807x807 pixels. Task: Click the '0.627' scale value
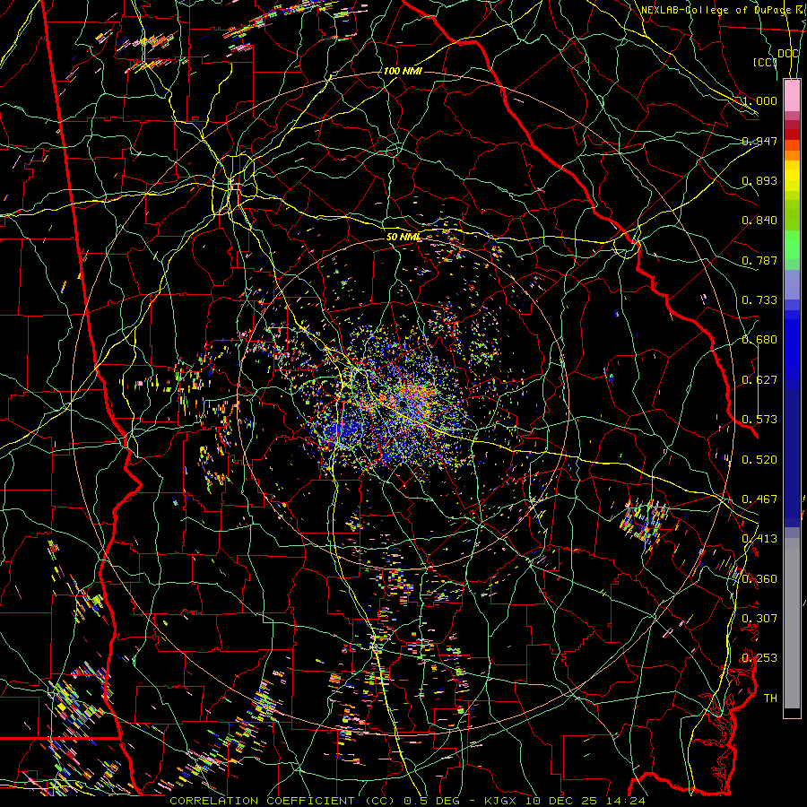[x=759, y=380]
